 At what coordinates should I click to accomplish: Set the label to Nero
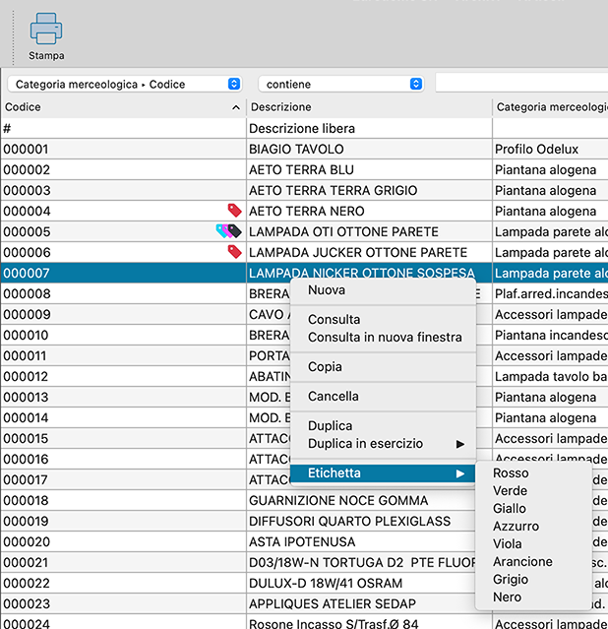508,598
